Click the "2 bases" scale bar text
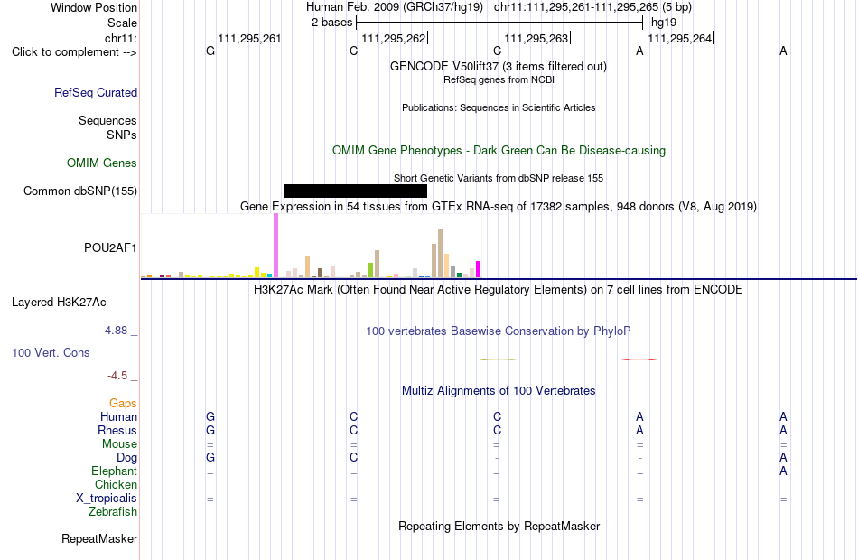Viewport: 858px width, 560px height. coord(332,23)
